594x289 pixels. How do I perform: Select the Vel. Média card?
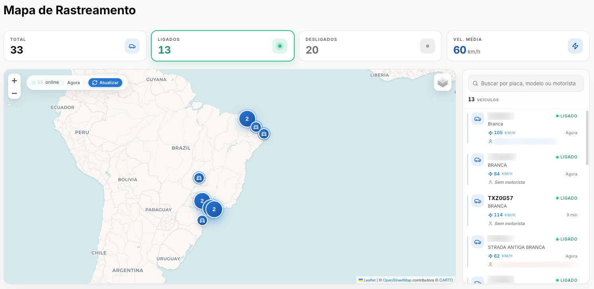coord(518,46)
